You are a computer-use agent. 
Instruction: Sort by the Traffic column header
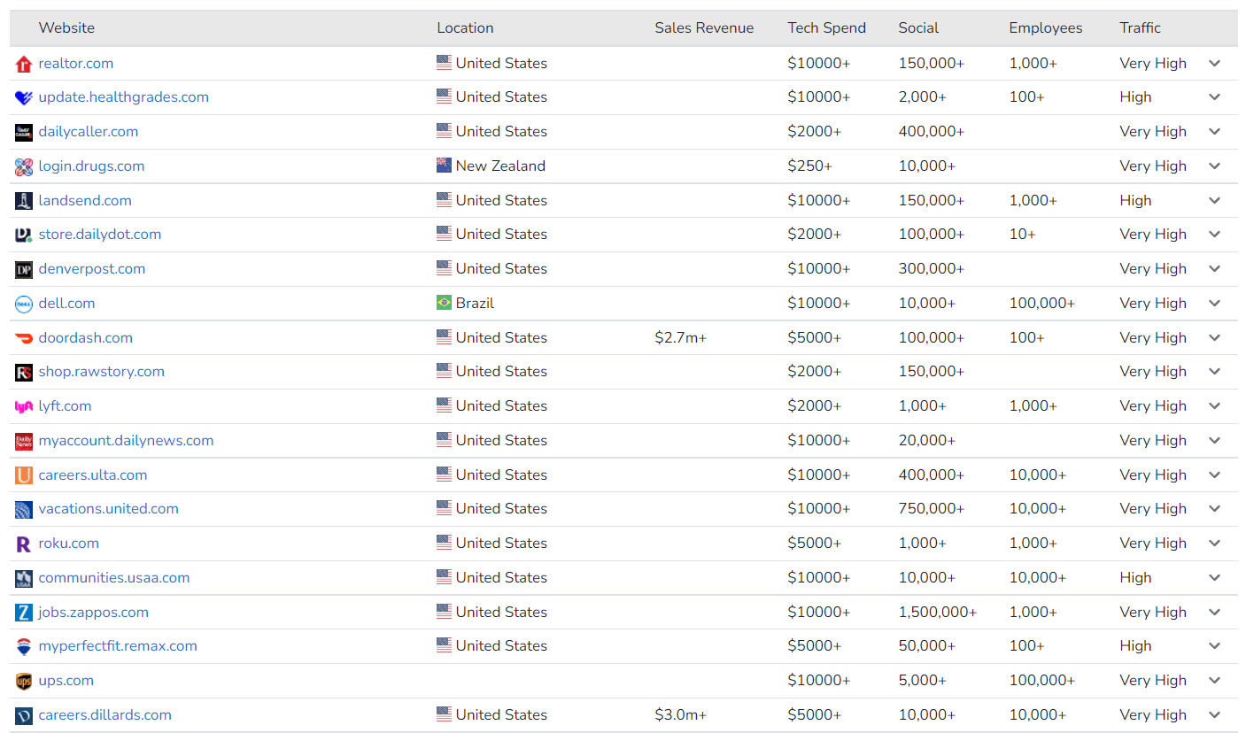click(1140, 28)
